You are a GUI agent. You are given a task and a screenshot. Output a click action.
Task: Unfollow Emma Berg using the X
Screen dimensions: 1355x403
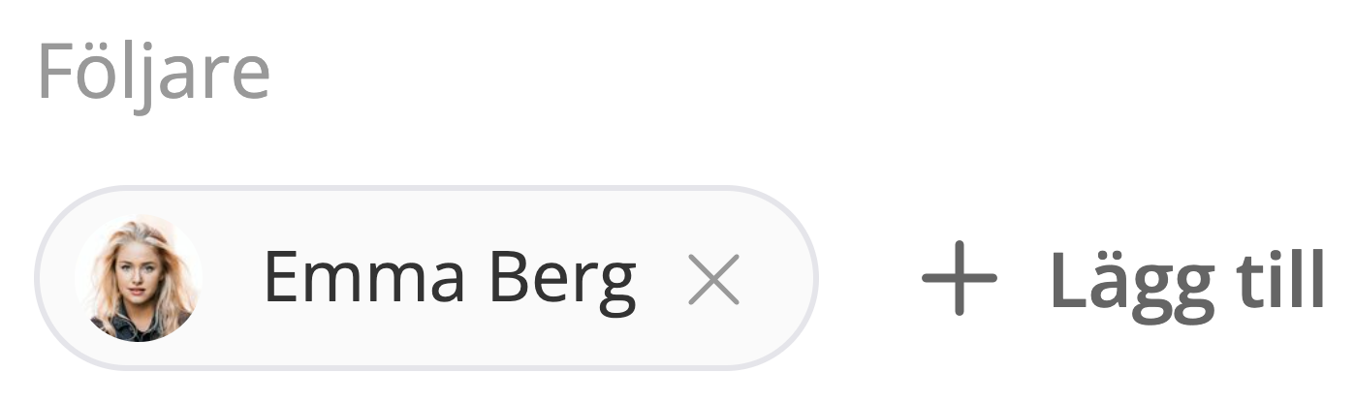click(713, 280)
